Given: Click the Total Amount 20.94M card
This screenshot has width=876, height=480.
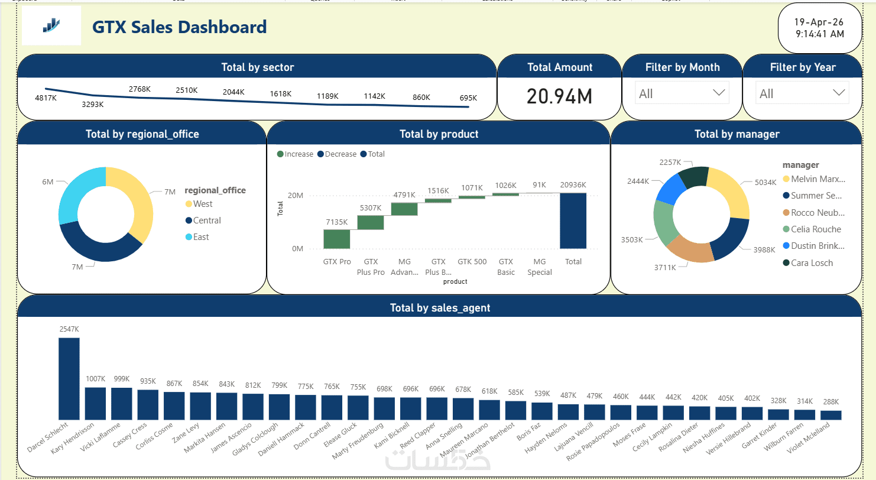Looking at the screenshot, I should [559, 87].
